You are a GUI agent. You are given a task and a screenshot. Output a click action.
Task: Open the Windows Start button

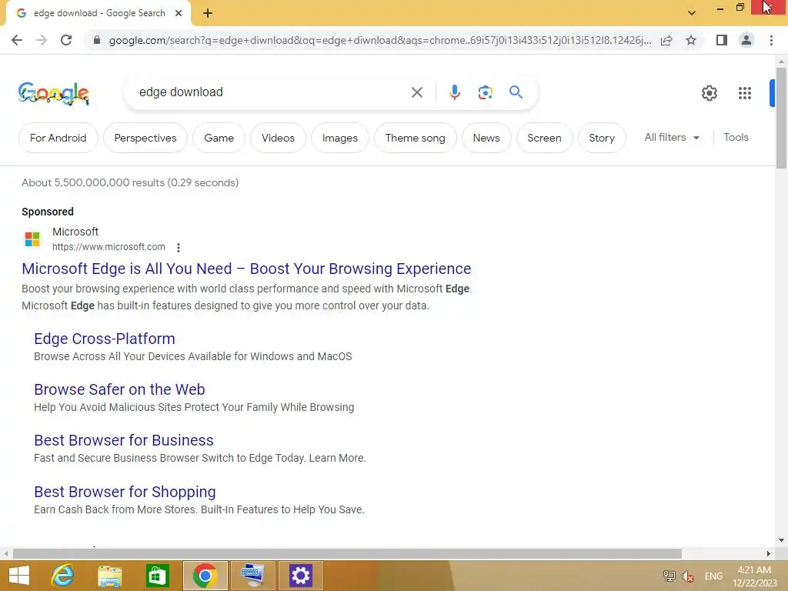tap(19, 576)
